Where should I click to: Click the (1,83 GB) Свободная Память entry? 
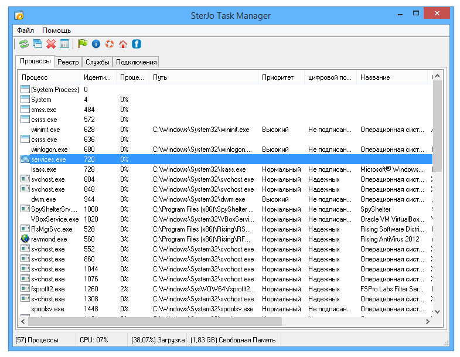[x=233, y=340]
